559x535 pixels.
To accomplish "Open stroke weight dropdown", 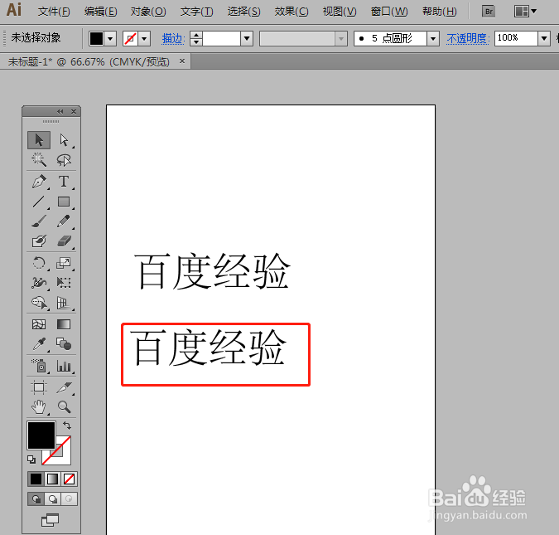I will coord(247,39).
